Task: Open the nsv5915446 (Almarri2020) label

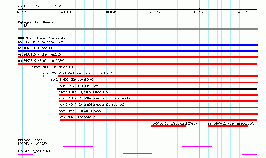Action: click(80, 111)
